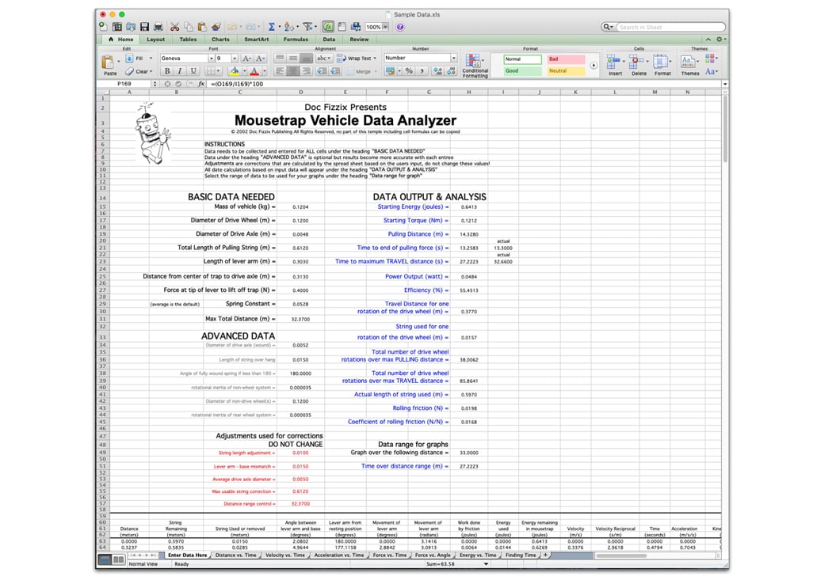Screen dimensions: 836x580
Task: Click the Copy icon in the toolbar
Action: point(189,27)
